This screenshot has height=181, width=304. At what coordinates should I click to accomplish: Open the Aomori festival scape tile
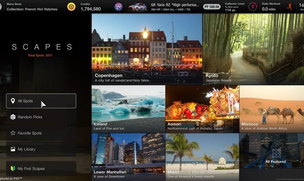point(202,109)
